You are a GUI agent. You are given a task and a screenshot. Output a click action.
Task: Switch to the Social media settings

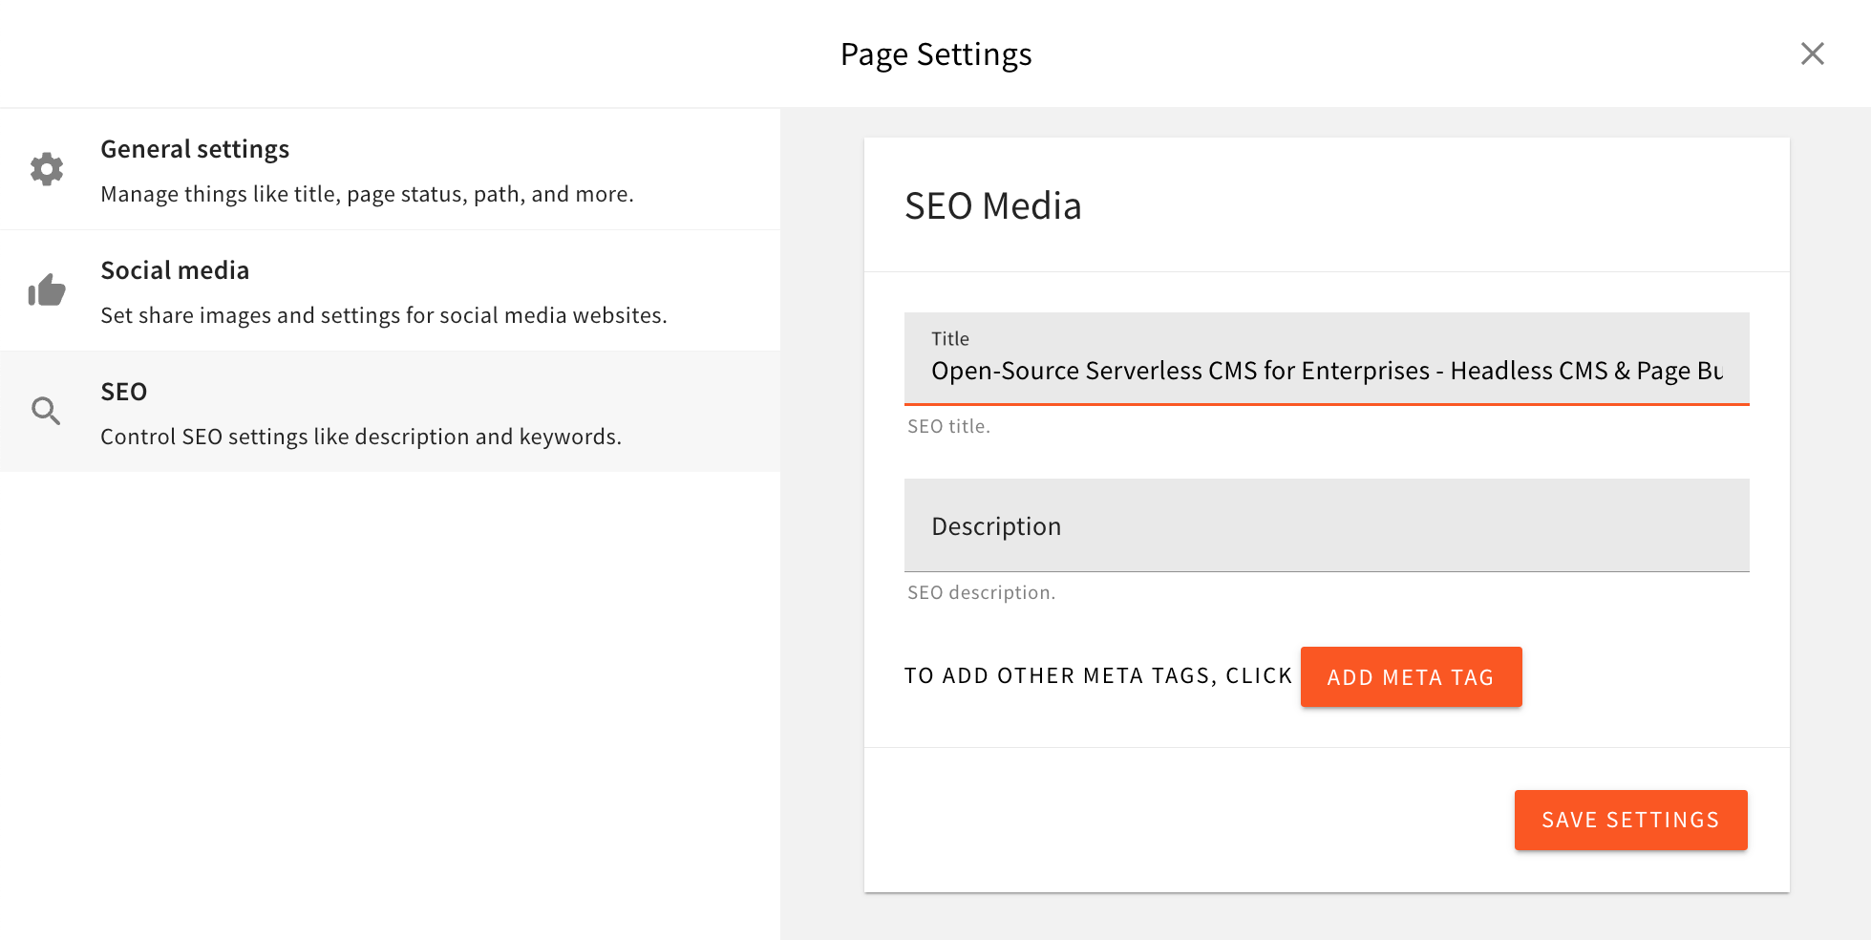coord(175,270)
